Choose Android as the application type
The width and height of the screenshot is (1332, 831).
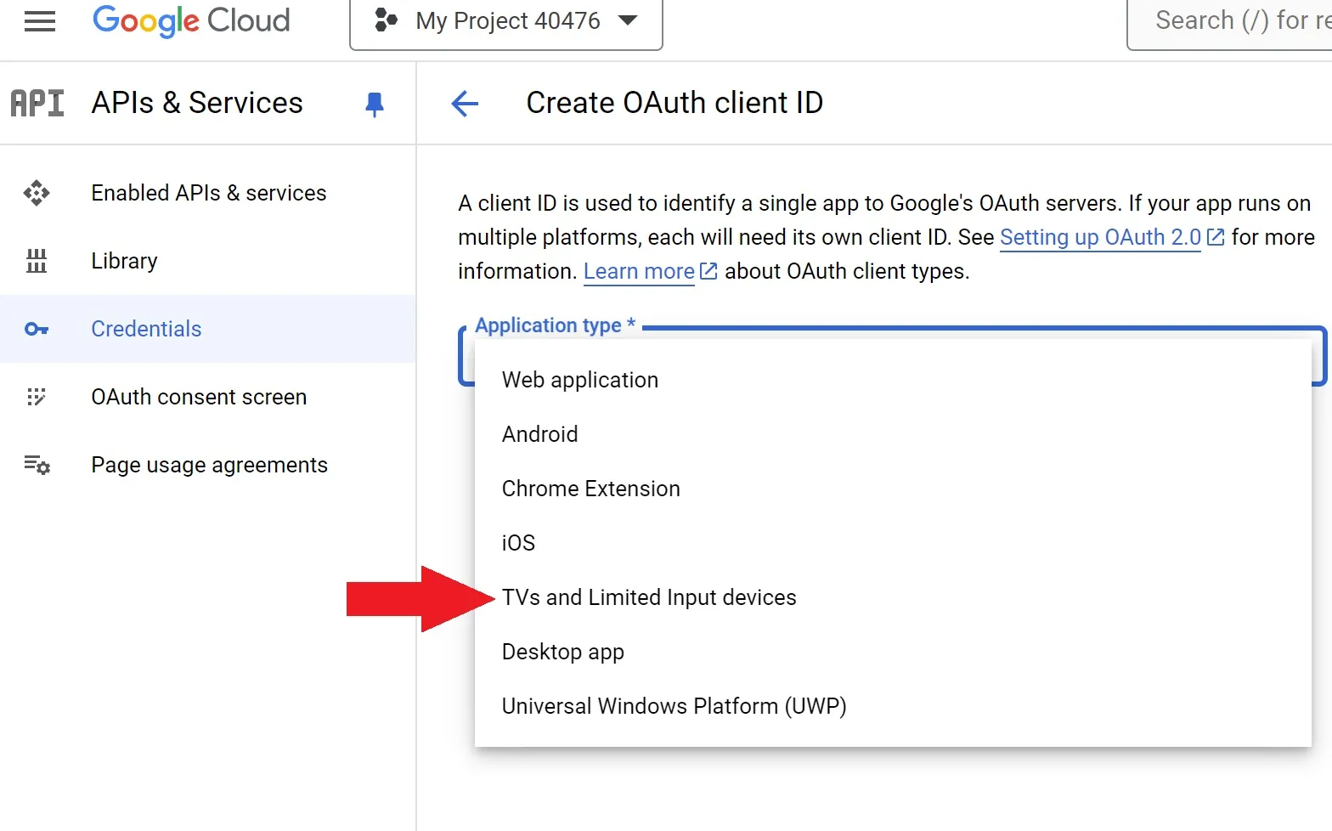[539, 434]
